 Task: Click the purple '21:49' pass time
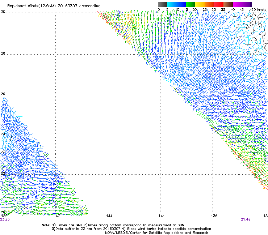[x=246, y=219]
